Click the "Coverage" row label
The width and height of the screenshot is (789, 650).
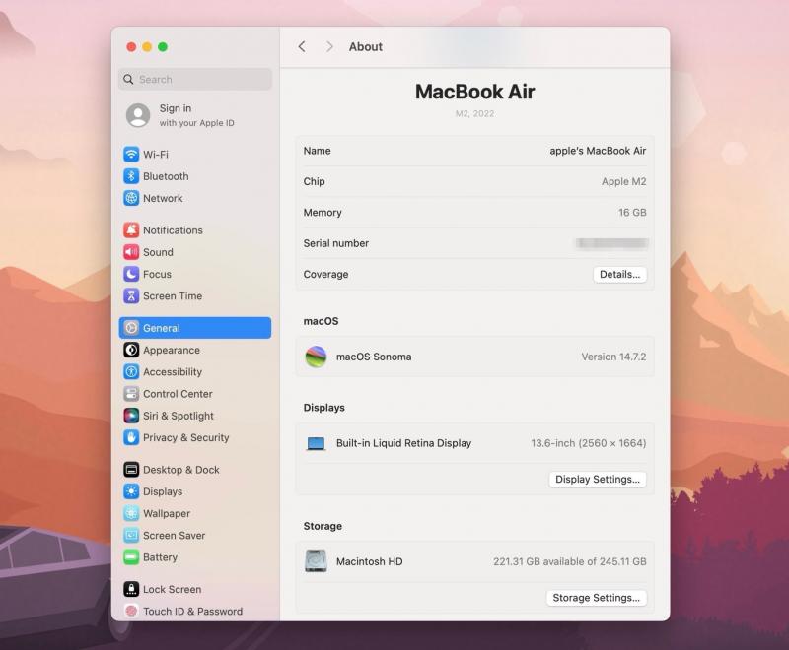tap(326, 274)
